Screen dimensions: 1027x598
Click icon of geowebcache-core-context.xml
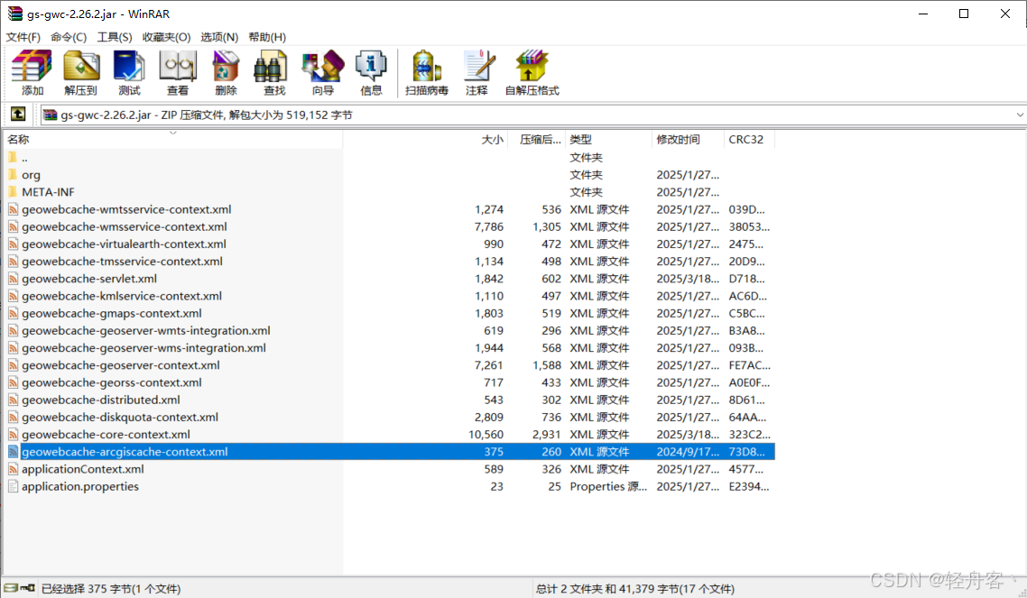14,435
